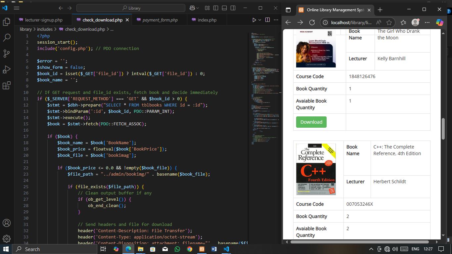Open the Extensions view
The image size is (452, 254).
click(x=7, y=85)
